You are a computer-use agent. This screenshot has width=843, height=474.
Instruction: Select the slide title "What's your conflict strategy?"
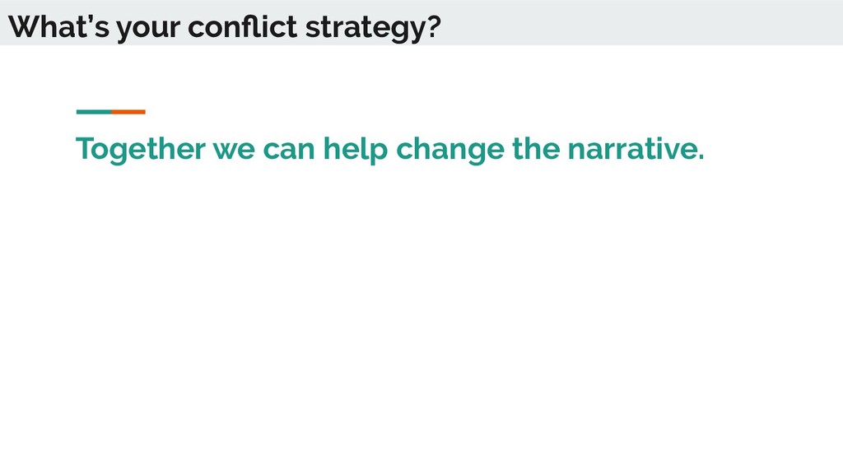click(224, 27)
